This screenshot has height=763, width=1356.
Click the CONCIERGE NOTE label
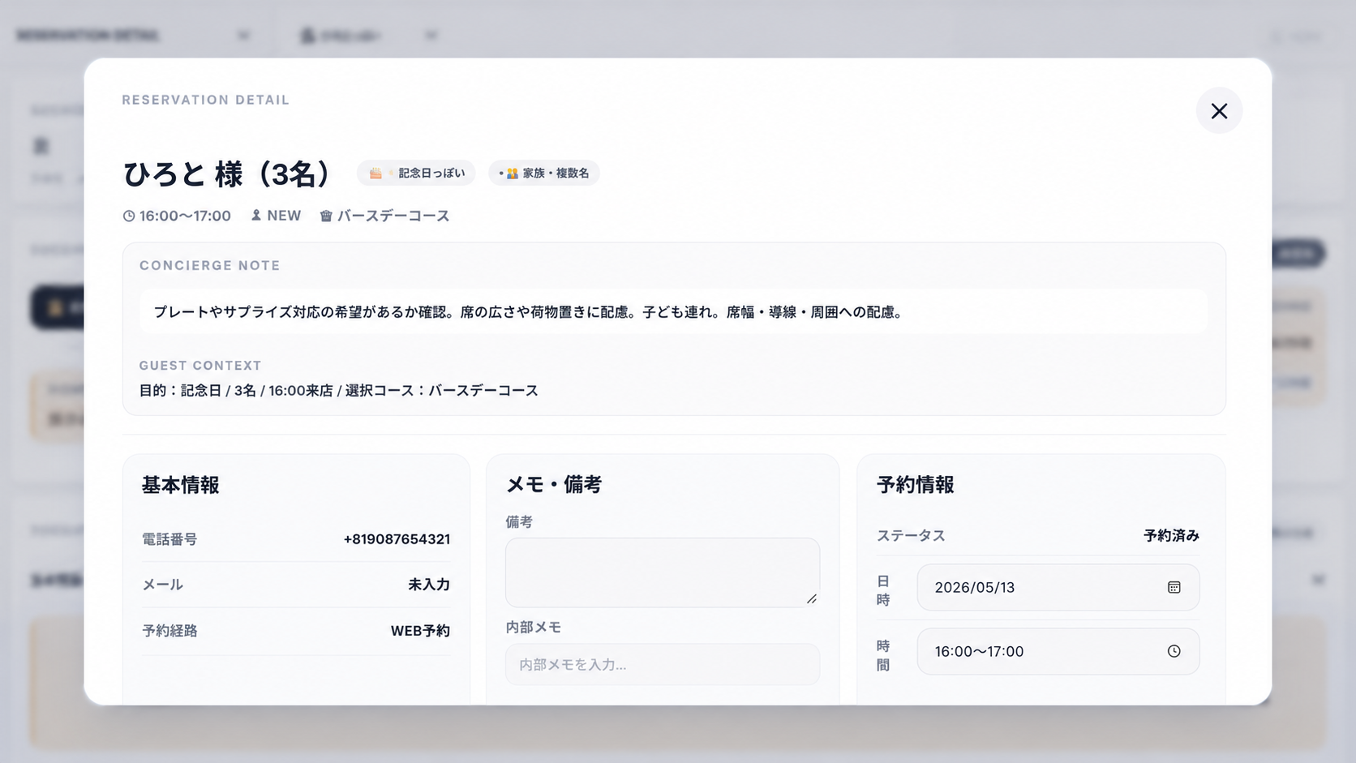(209, 265)
